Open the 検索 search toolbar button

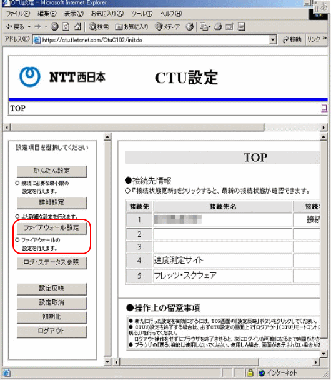(99, 27)
